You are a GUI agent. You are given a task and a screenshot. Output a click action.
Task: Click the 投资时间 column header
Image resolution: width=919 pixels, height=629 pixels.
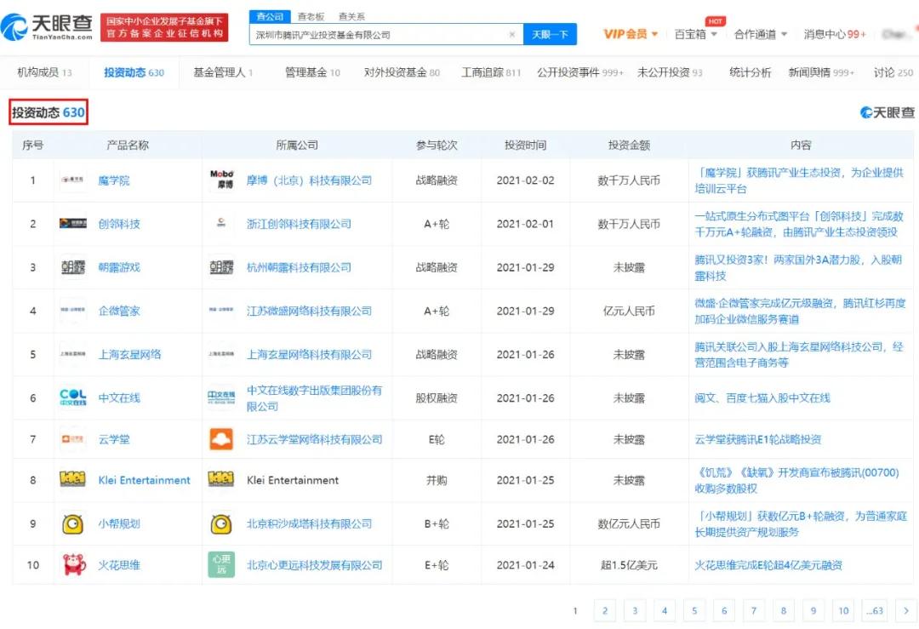[x=525, y=145]
